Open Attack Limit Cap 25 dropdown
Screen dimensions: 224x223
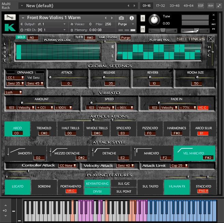[x=179, y=166]
